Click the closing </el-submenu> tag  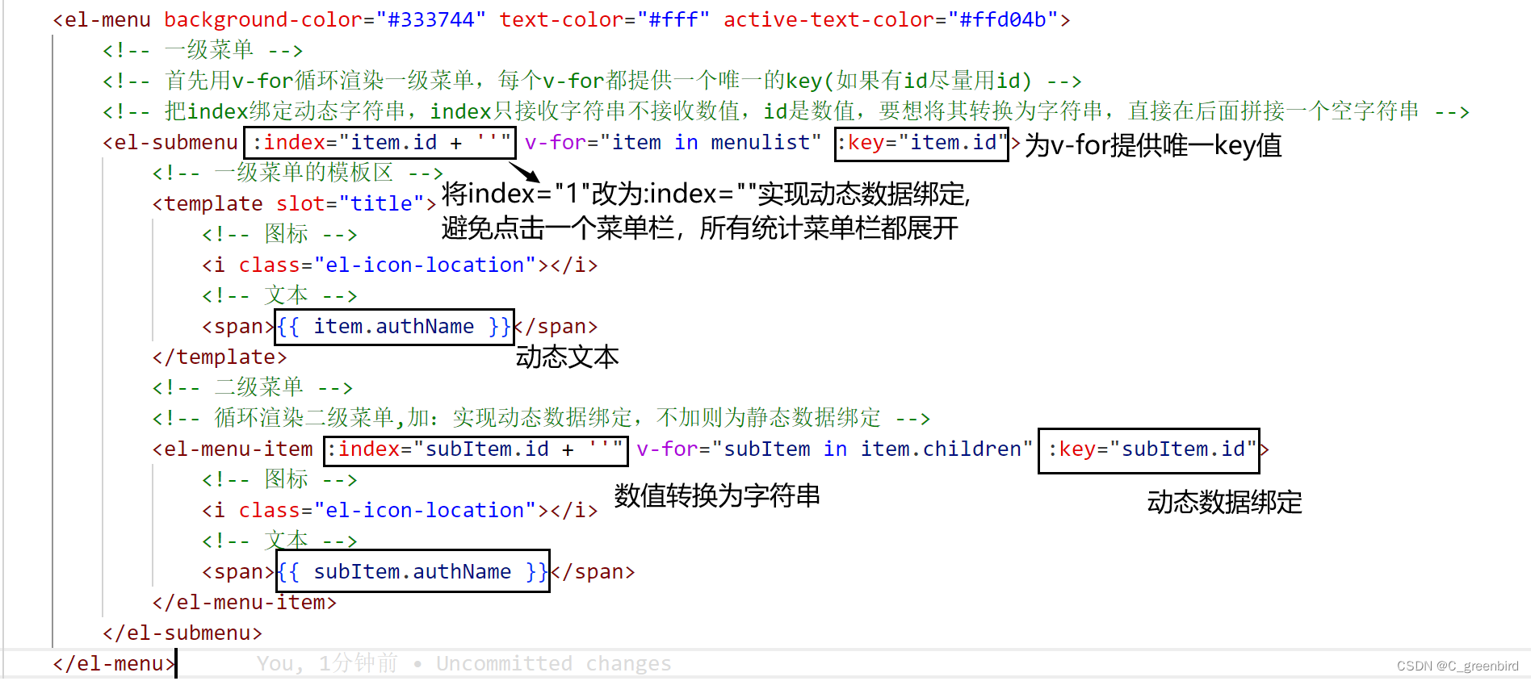tap(182, 633)
